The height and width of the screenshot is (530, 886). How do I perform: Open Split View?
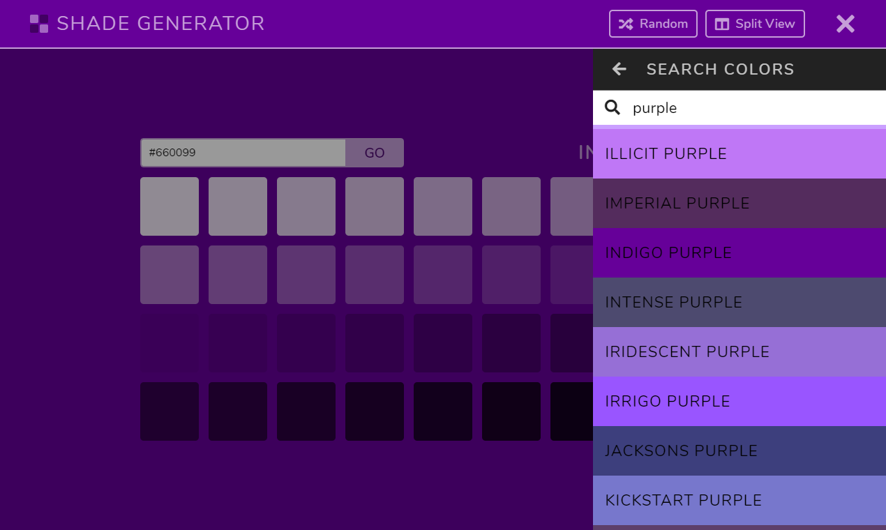[x=755, y=23]
